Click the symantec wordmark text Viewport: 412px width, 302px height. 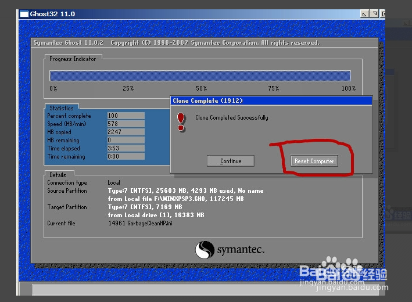pos(241,250)
